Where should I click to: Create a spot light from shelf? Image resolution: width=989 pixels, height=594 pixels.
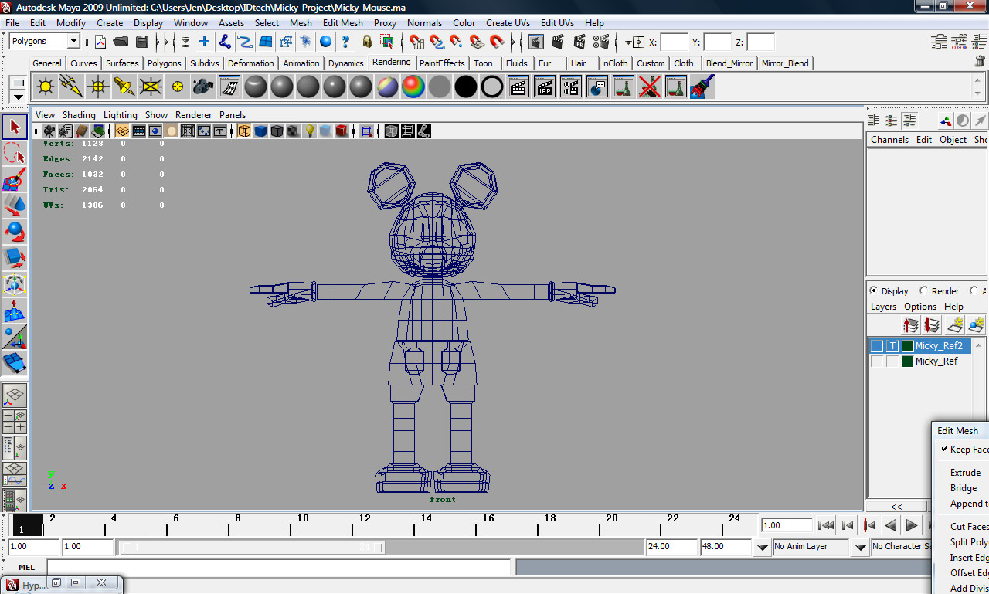124,87
